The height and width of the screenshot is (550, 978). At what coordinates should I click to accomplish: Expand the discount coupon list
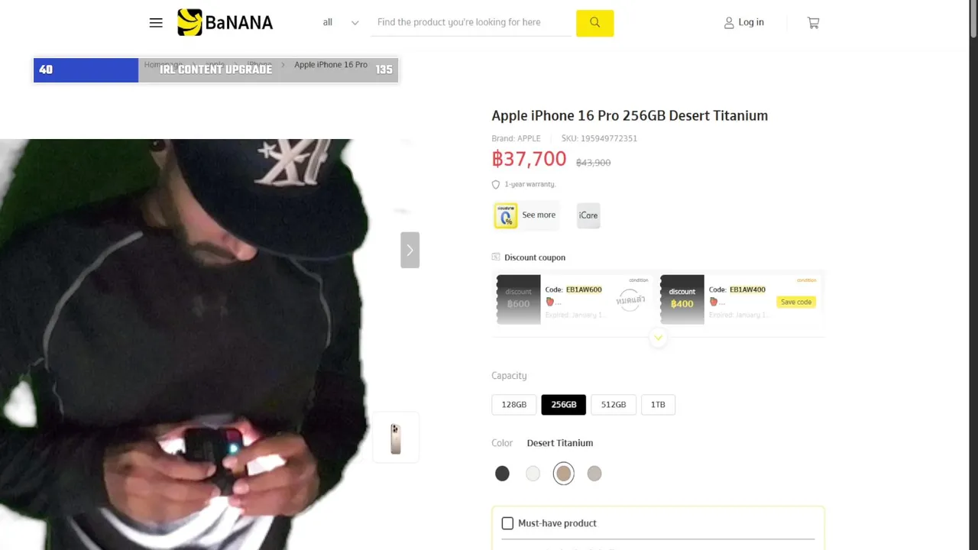[658, 338]
